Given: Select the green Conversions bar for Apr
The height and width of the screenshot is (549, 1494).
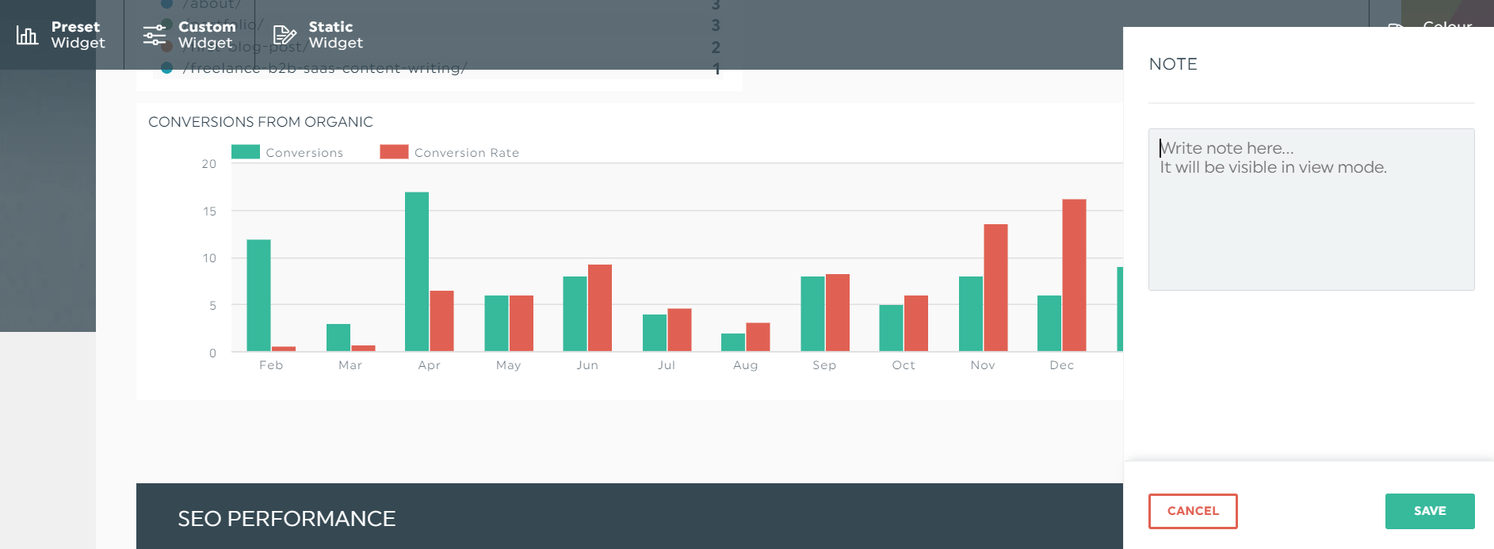Looking at the screenshot, I should (x=417, y=272).
